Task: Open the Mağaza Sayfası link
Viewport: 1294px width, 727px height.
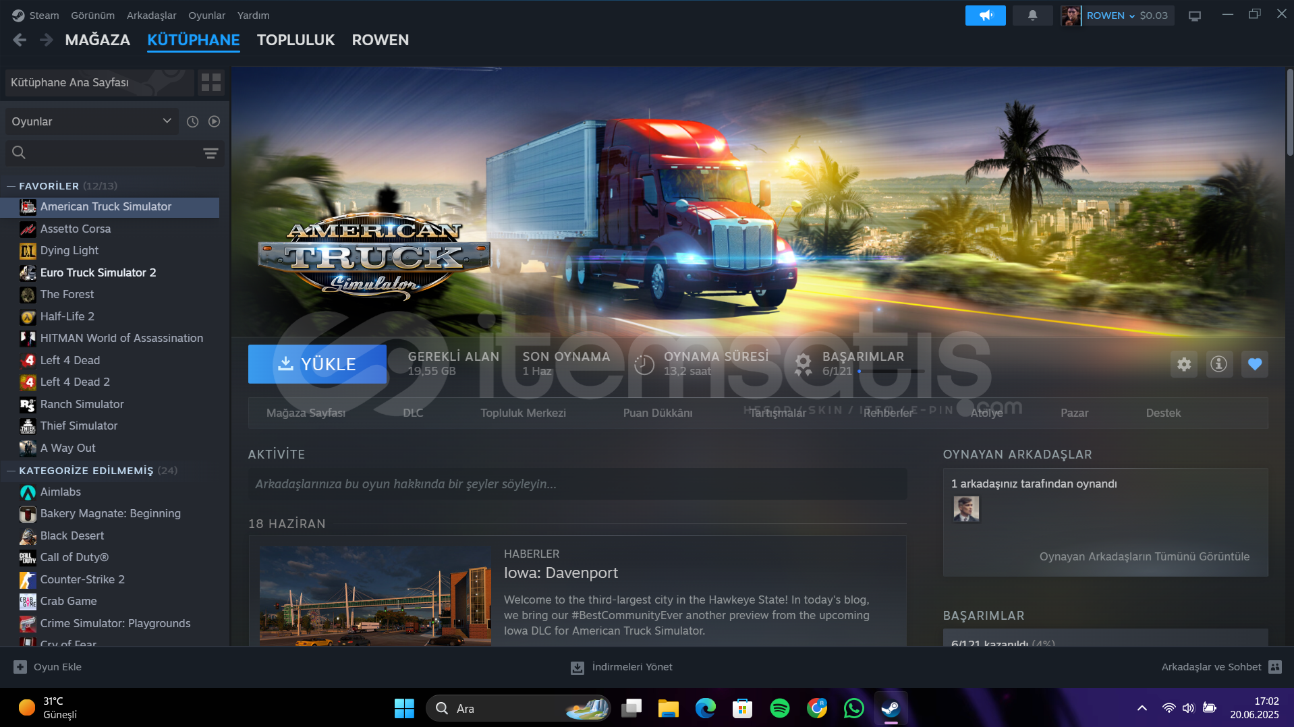Action: pos(306,413)
